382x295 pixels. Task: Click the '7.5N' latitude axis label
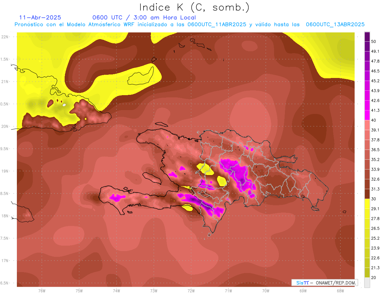4,238
